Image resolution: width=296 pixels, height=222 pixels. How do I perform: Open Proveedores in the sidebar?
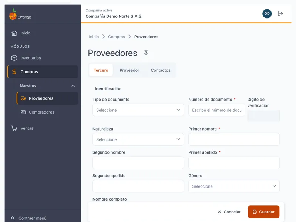click(x=48, y=98)
